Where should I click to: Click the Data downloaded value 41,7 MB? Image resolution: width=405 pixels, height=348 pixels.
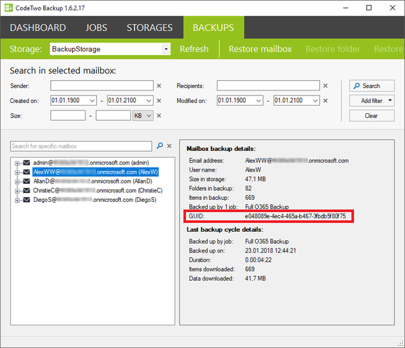tap(255, 279)
